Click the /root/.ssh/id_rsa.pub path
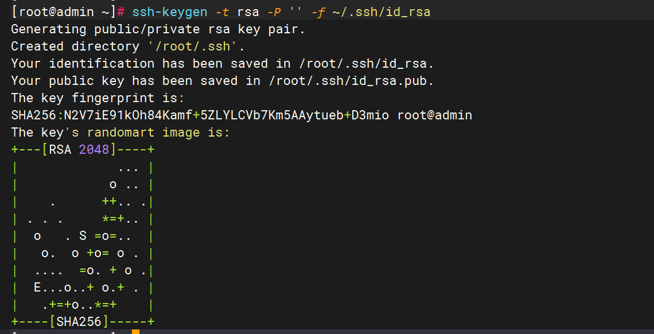Screen dimensions: 654x334 [x=349, y=81]
